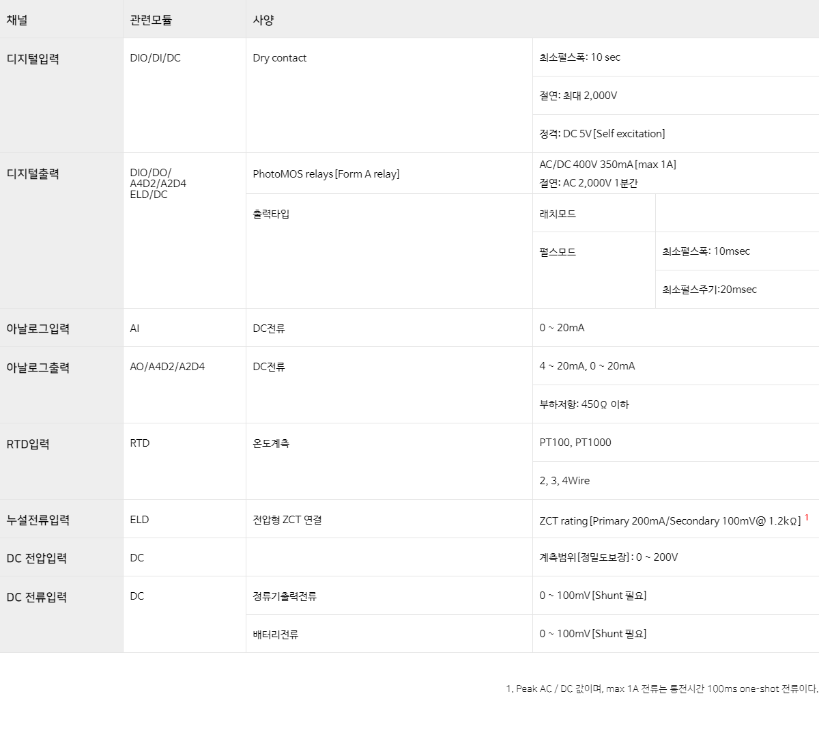This screenshot has width=819, height=739.
Task: Select the 채널 column header
Action: point(17,20)
